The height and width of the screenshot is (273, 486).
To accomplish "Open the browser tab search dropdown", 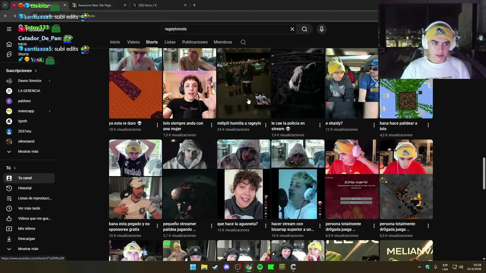I will click(5, 5).
